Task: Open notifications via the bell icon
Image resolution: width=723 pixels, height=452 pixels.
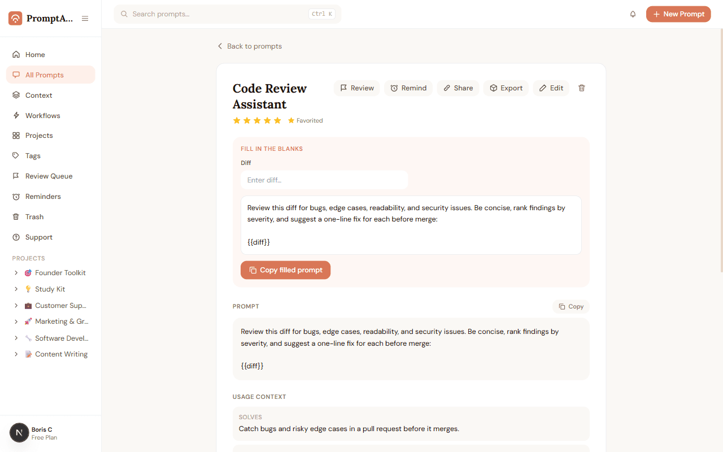Action: point(633,14)
